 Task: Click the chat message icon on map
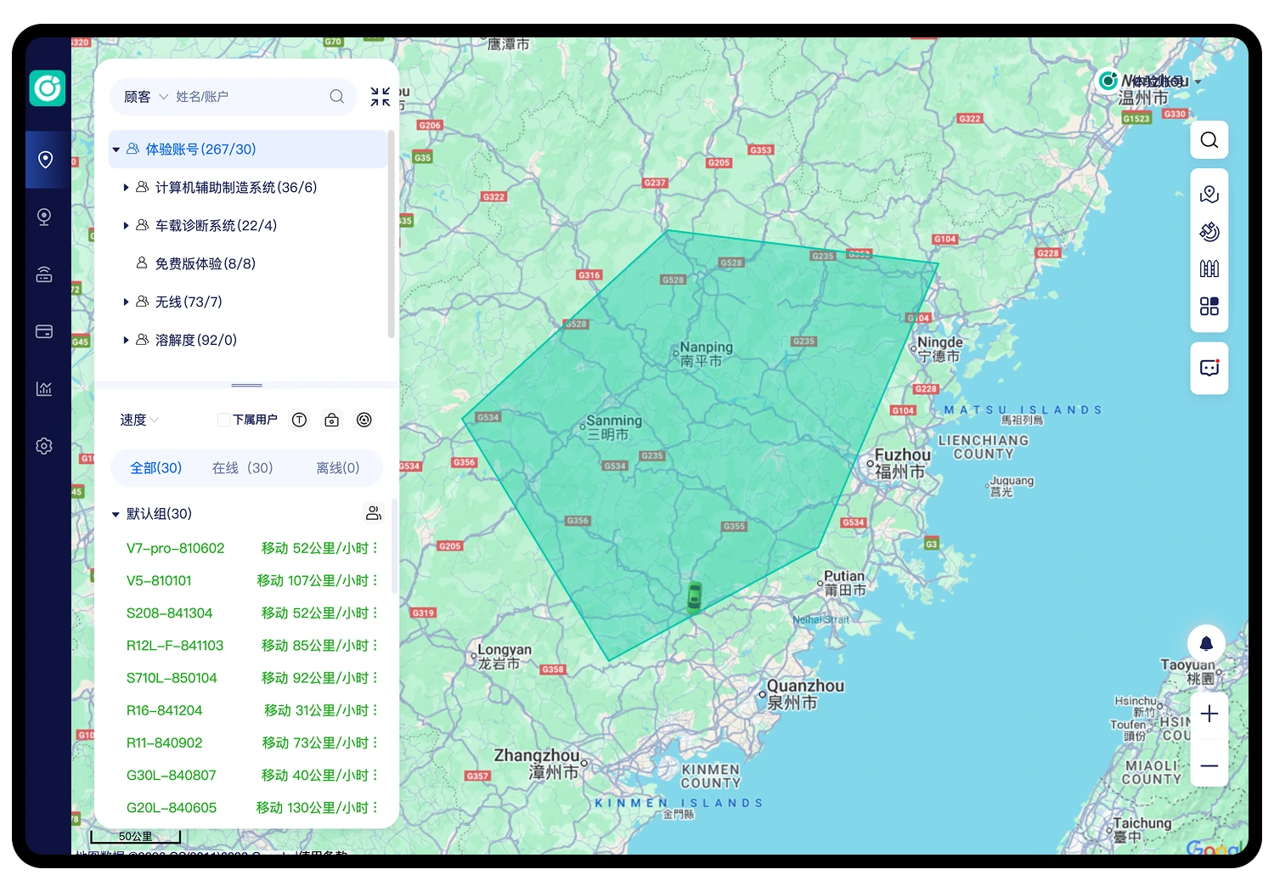pos(1209,368)
